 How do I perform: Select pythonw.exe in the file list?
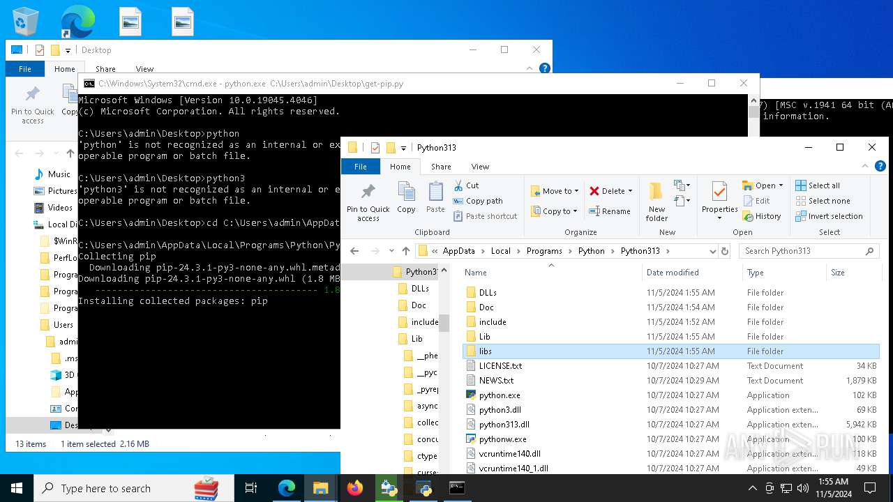(502, 439)
